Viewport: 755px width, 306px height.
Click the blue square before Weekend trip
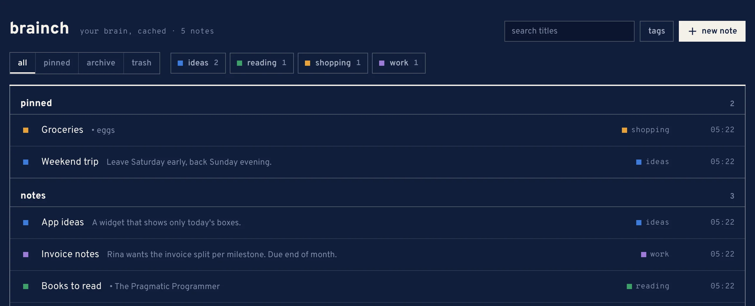(x=26, y=162)
